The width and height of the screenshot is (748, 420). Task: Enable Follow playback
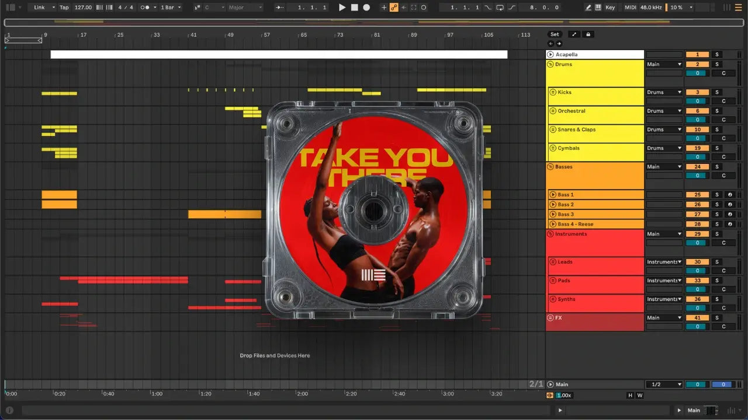point(279,8)
